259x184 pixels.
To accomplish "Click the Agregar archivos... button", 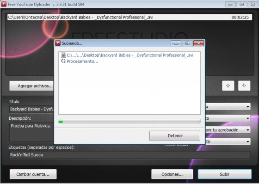I will (x=31, y=86).
